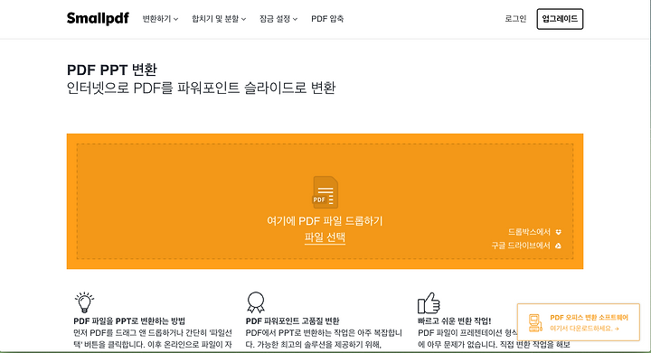651x353 pixels.
Task: Expand the 잠금 설정 dropdown menu
Action: (278, 19)
